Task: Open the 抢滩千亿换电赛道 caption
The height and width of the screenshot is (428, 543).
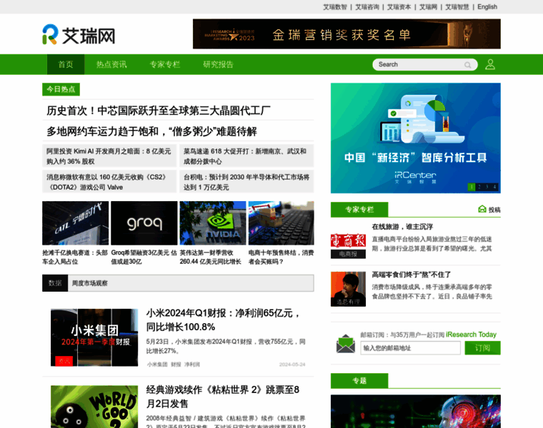Action: pos(75,257)
